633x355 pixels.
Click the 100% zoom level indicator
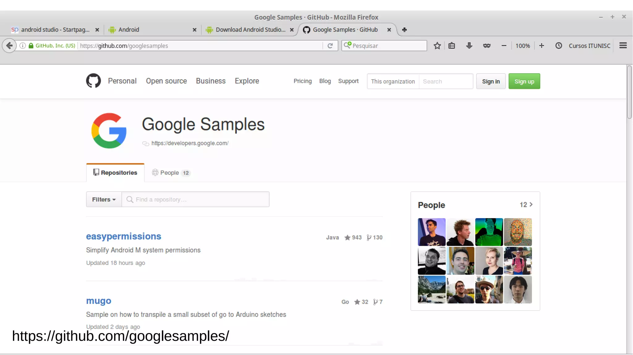523,46
